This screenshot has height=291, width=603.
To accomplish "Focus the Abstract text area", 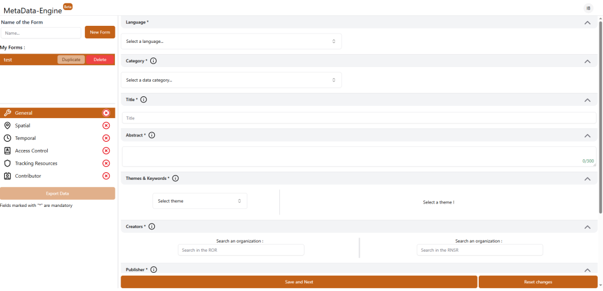I will 359,156.
